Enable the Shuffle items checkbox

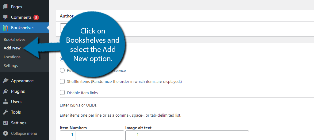point(62,81)
